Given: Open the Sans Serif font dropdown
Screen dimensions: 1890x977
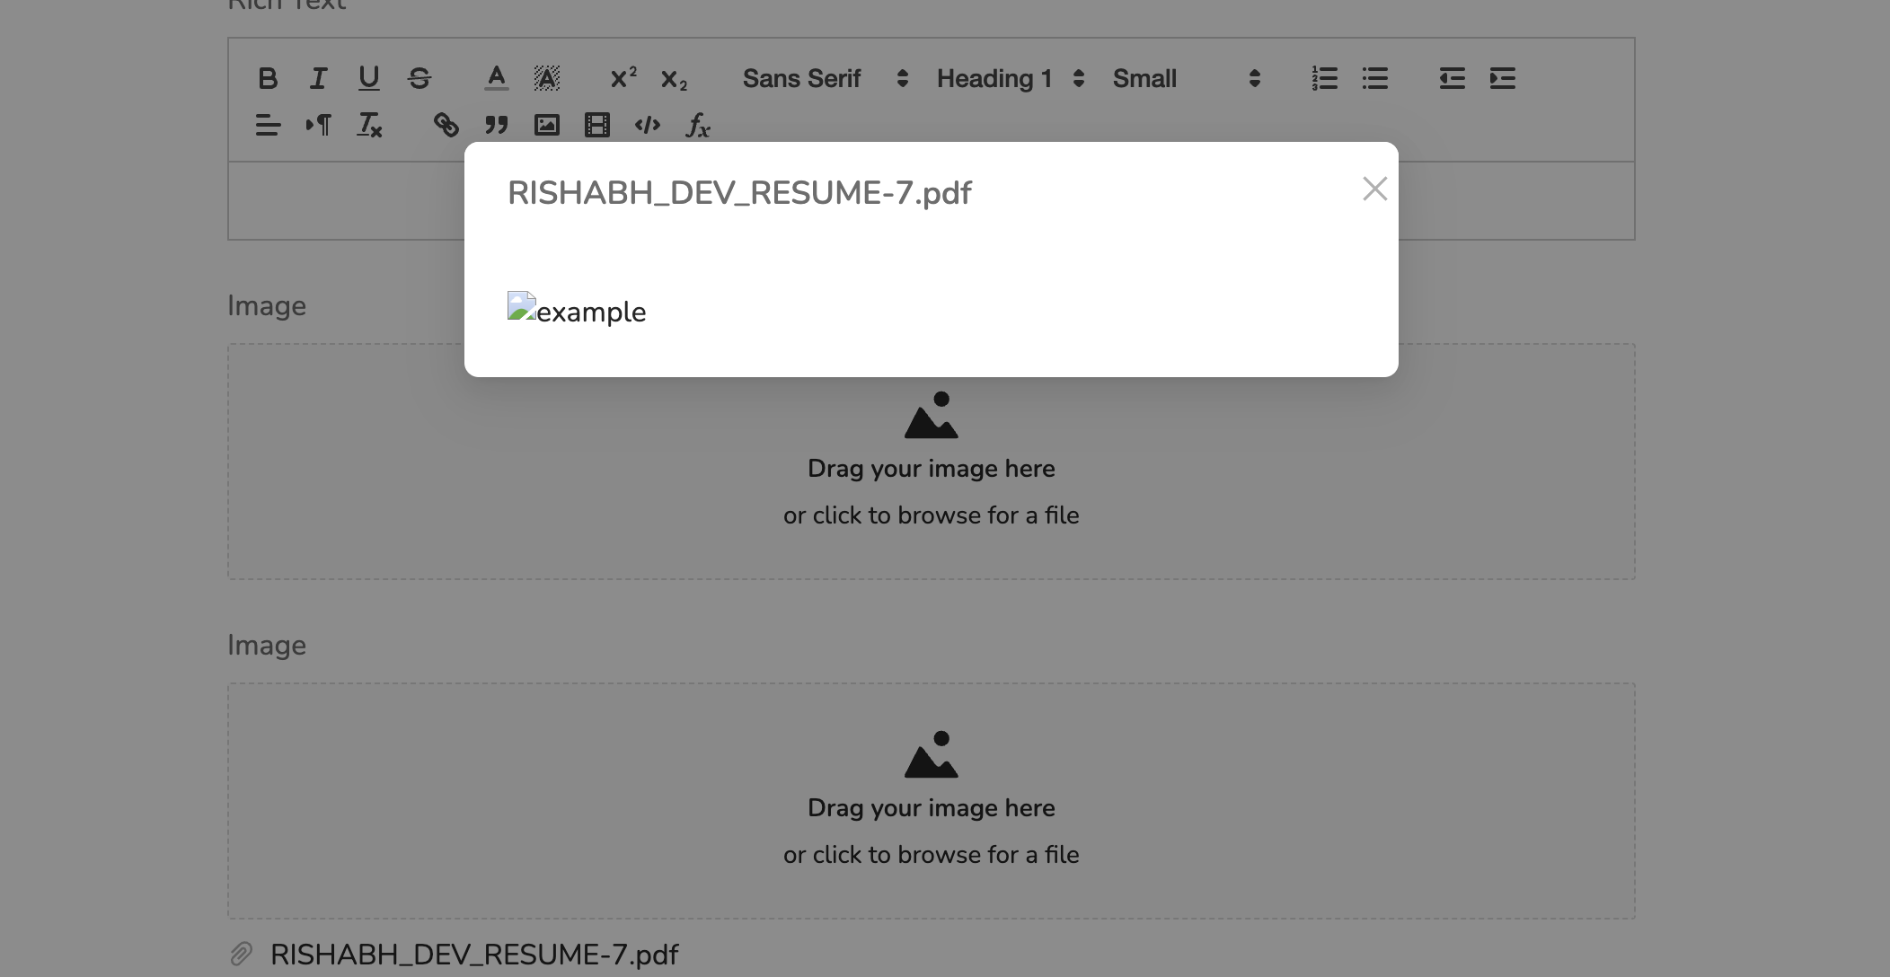Looking at the screenshot, I should tap(825, 79).
